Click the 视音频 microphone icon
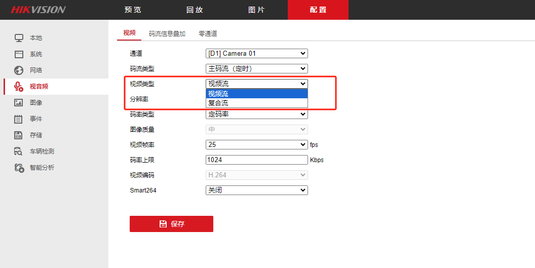Viewport: 535px width, 268px height. pyautogui.click(x=19, y=86)
